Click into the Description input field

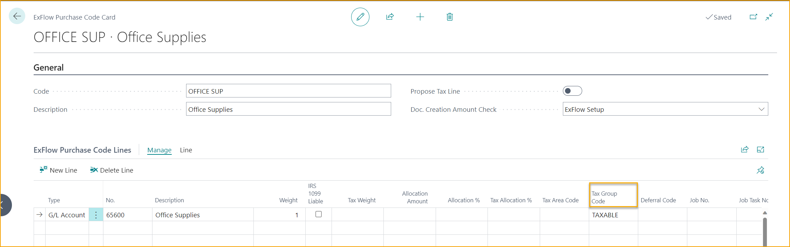coord(288,109)
